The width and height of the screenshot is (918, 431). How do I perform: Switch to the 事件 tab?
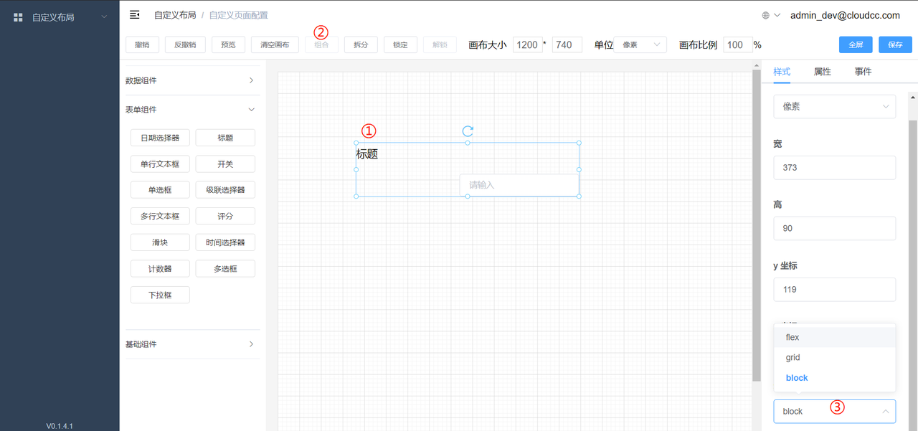click(x=863, y=72)
